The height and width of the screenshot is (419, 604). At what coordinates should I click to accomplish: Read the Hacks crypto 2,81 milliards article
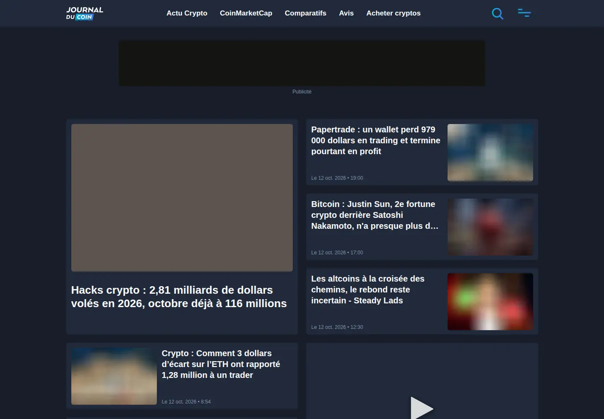click(179, 297)
